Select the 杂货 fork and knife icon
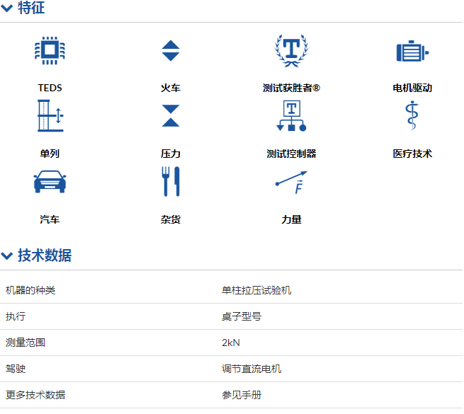 [171, 182]
